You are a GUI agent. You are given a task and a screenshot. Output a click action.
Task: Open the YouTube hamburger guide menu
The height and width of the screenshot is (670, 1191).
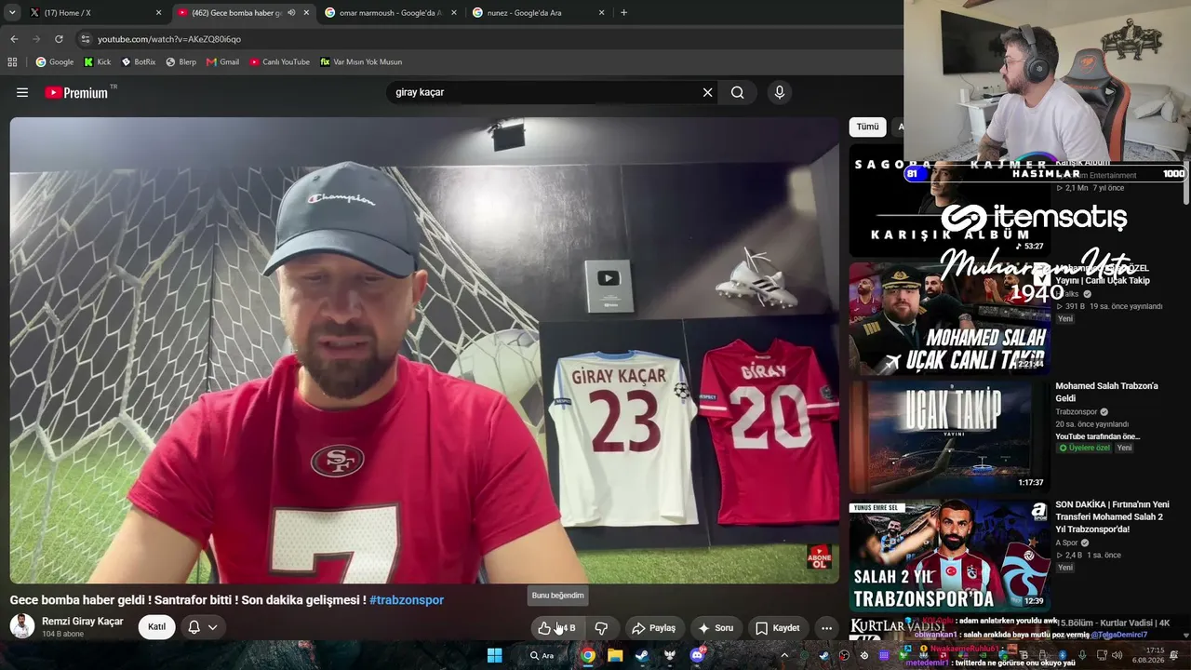22,92
